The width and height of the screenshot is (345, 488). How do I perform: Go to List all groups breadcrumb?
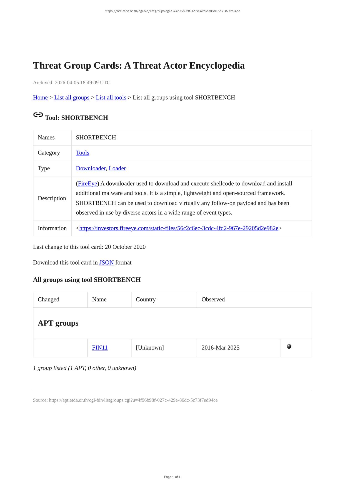coord(72,98)
